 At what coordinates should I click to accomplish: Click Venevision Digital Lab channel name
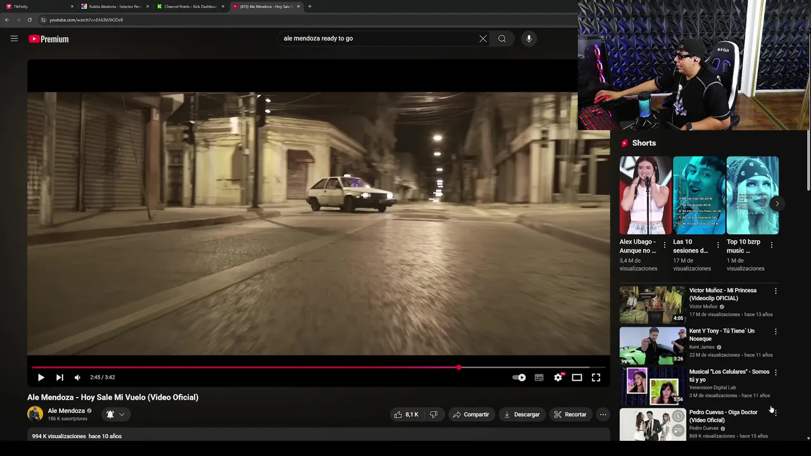pos(713,388)
